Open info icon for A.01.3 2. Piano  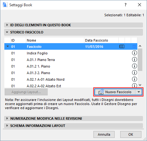click(135, 73)
